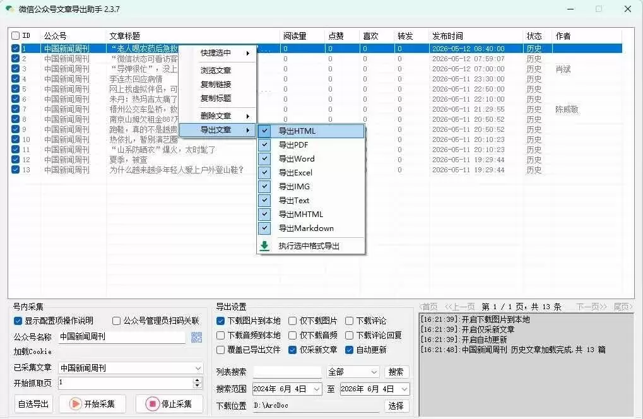Go to 下一页 in pagination
643x419 pixels.
coord(591,307)
